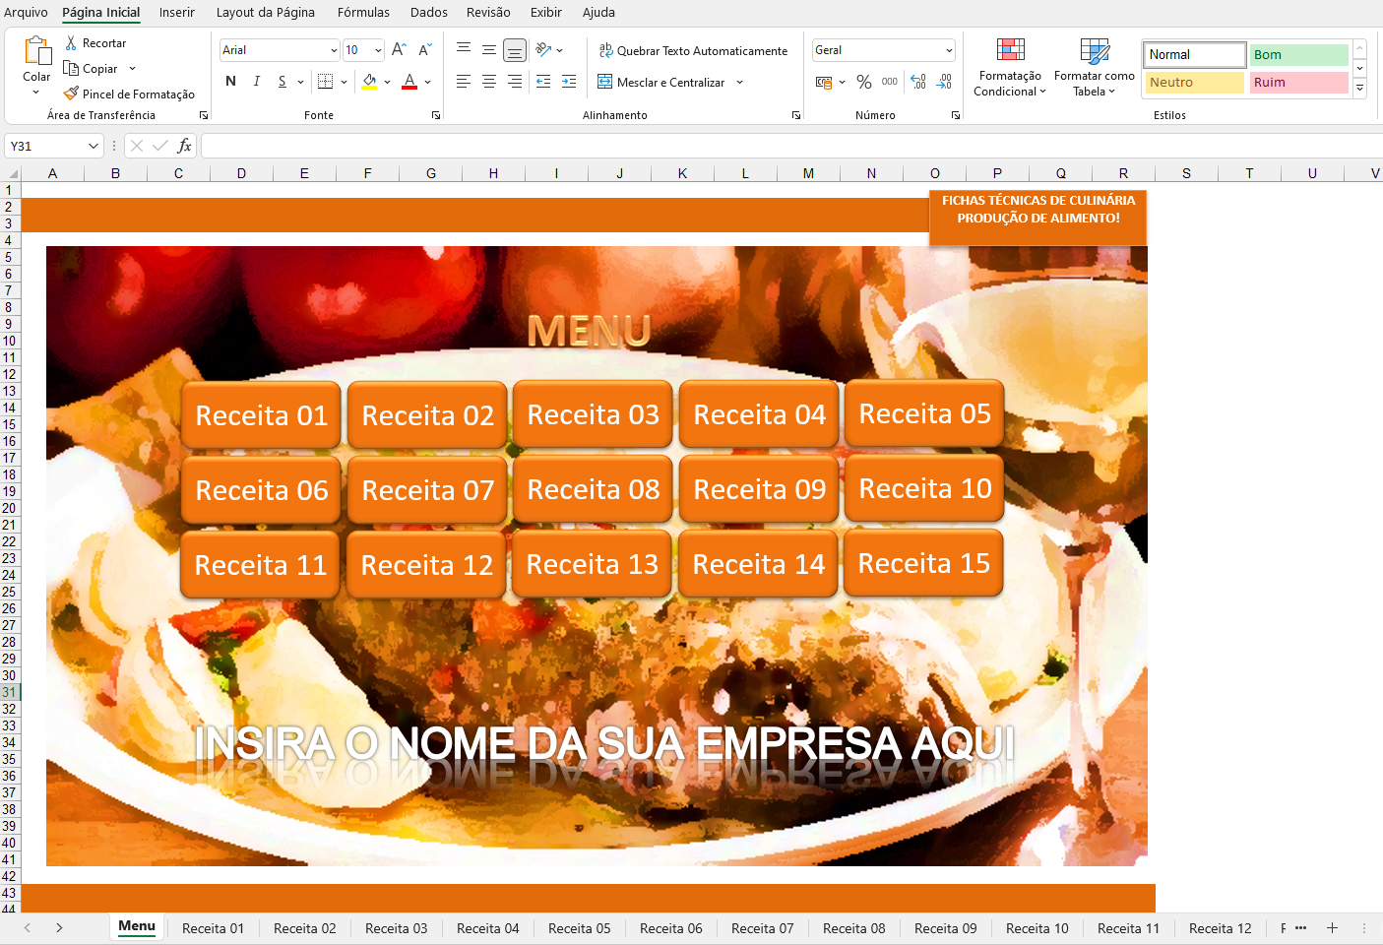The image size is (1383, 945).
Task: Click the Increase Font Size icon
Action: [399, 50]
